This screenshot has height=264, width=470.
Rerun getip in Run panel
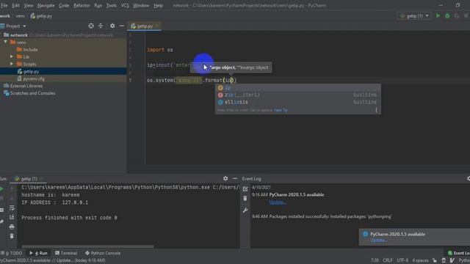point(1,188)
